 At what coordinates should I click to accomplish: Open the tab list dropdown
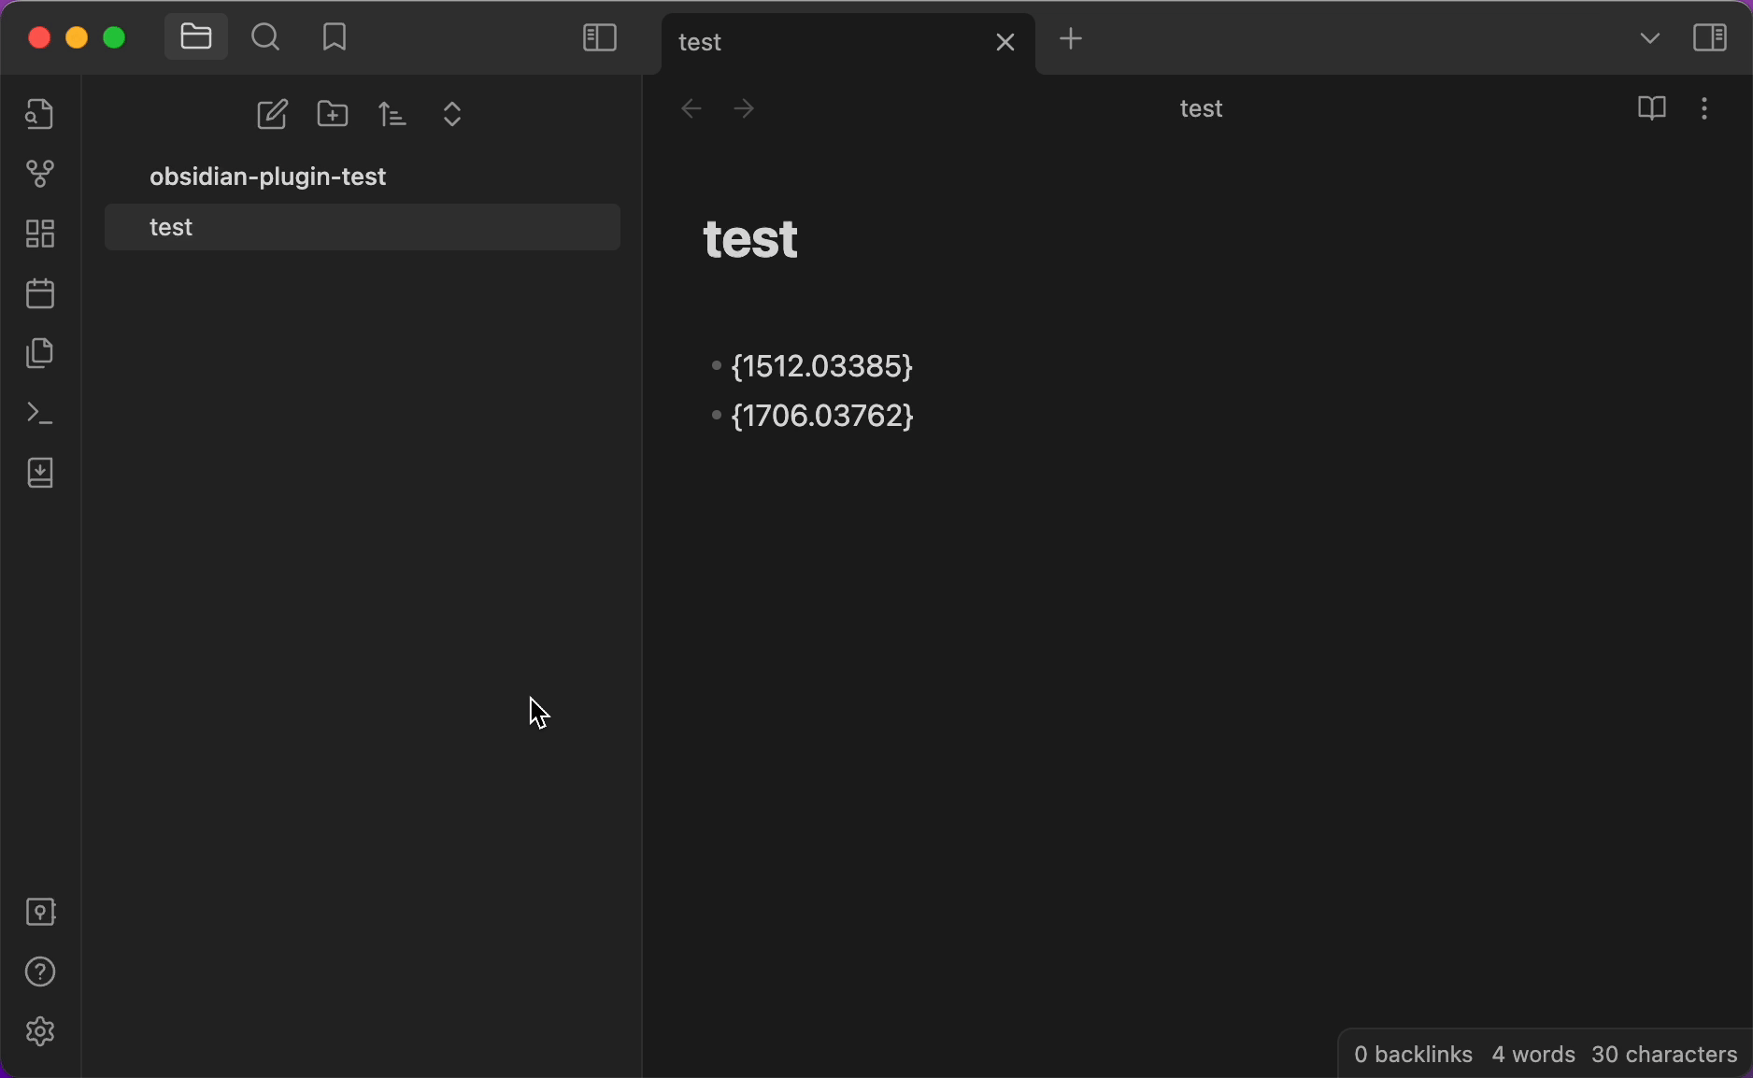[x=1651, y=37]
